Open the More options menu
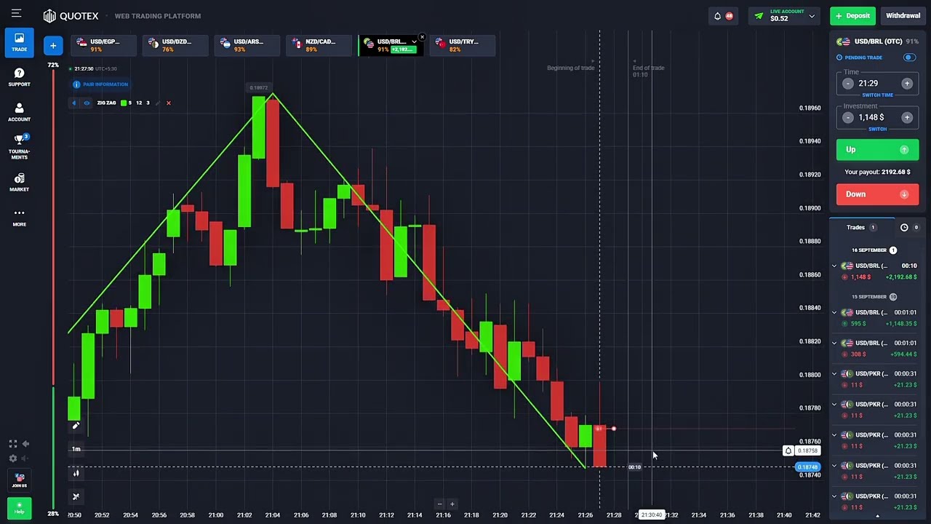Image resolution: width=931 pixels, height=524 pixels. pos(19,217)
